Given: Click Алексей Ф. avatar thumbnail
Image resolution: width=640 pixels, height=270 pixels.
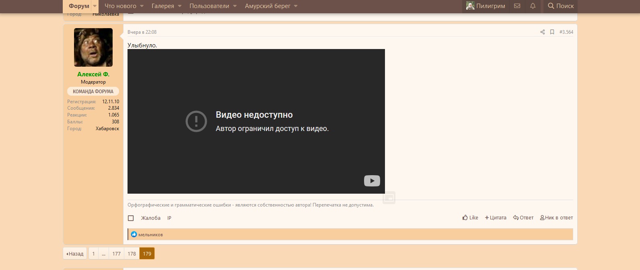Looking at the screenshot, I should tap(93, 47).
